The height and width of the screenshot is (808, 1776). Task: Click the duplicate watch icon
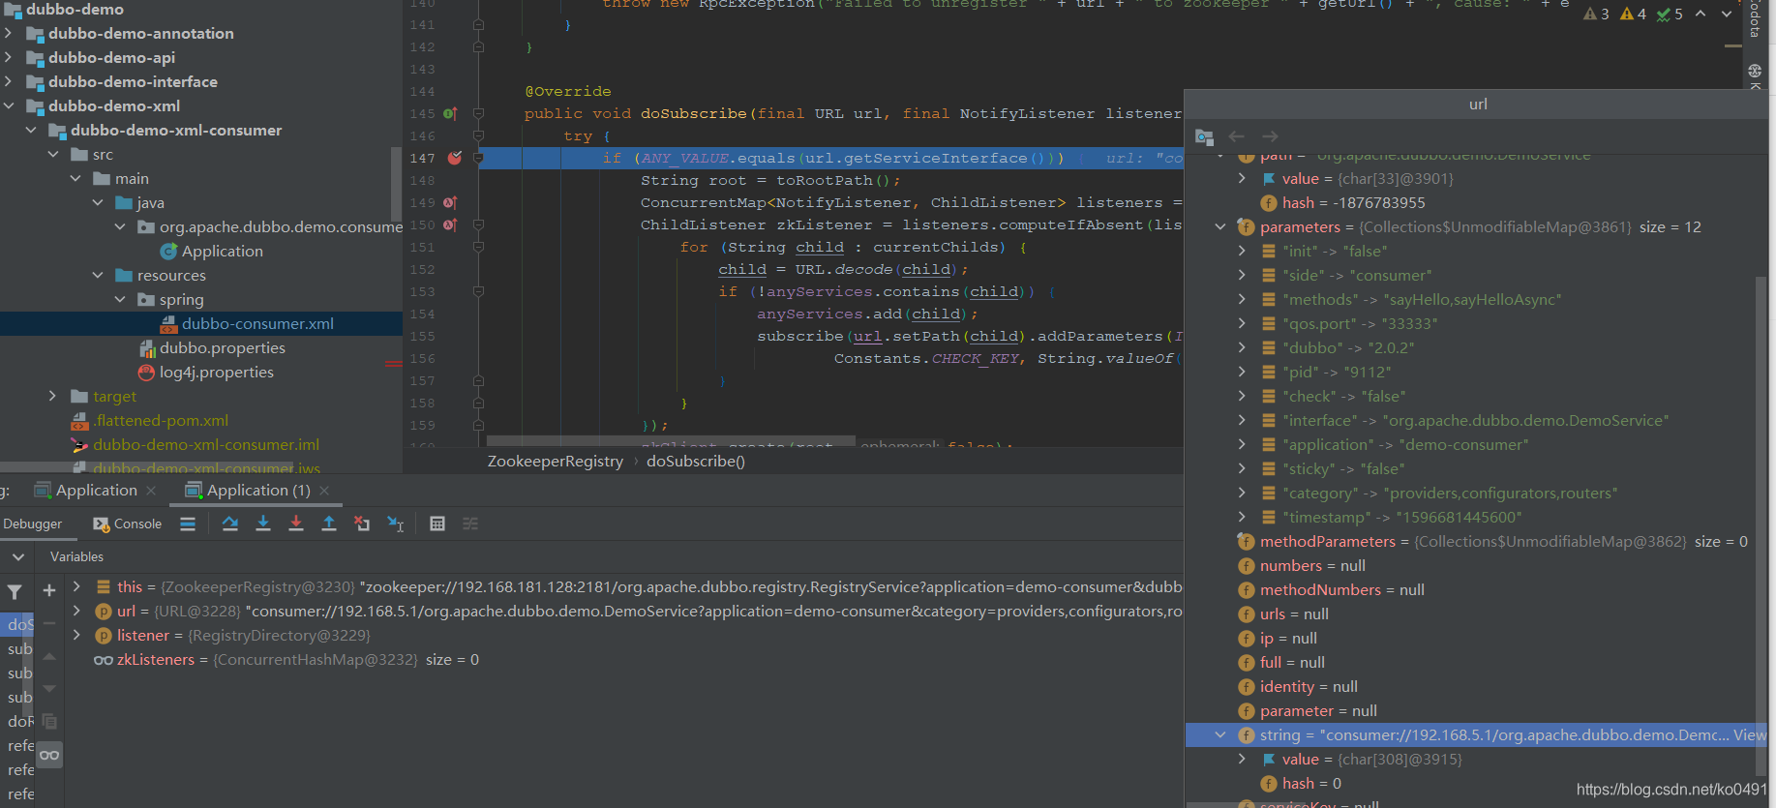(49, 722)
